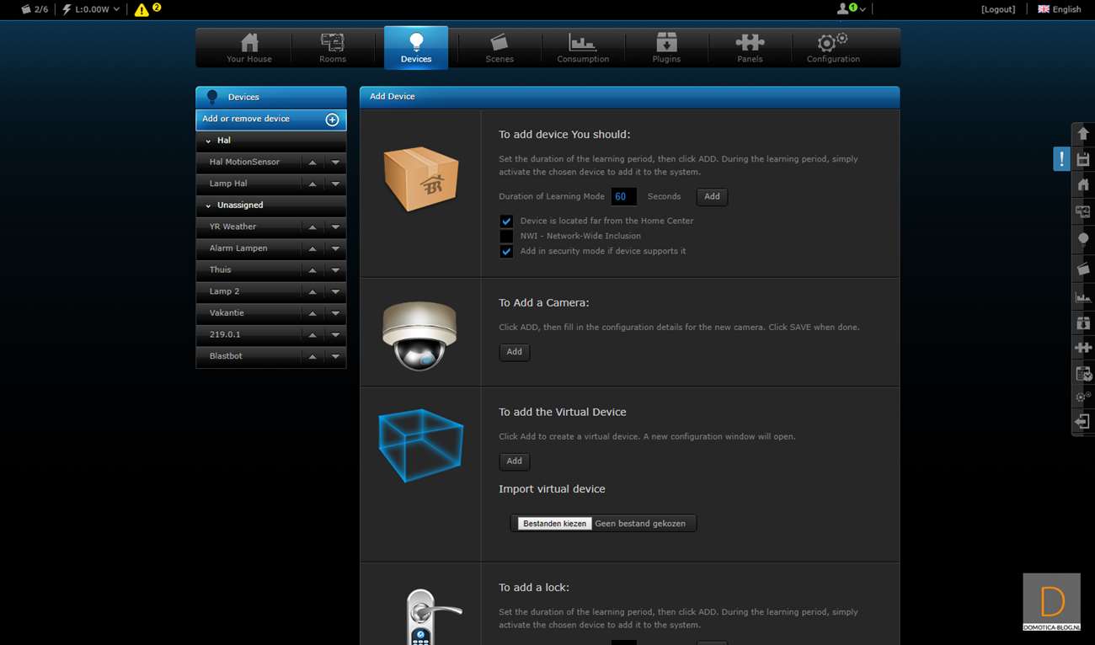Collapse the Hal room group

[208, 141]
